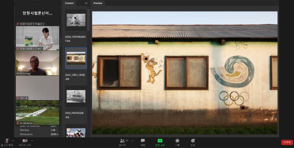
Task: Select the blank gray participant tile
Action: [37, 88]
